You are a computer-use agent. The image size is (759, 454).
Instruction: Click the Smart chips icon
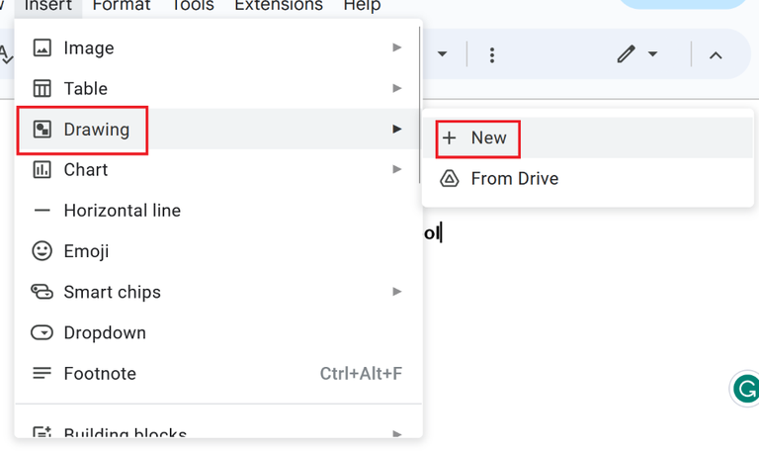coord(42,292)
